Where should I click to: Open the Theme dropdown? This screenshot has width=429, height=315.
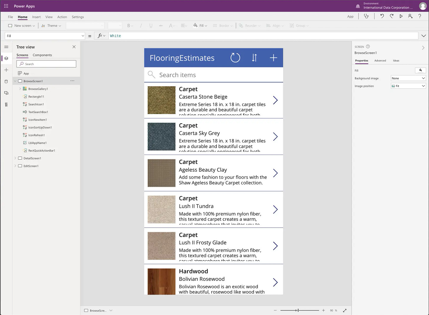pos(51,26)
